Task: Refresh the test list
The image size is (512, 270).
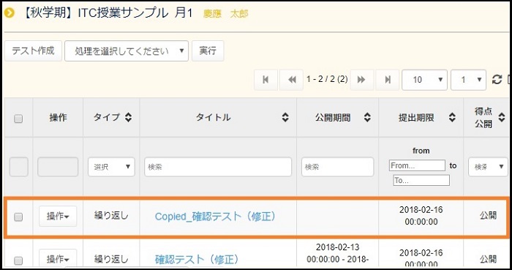Action: pos(497,80)
